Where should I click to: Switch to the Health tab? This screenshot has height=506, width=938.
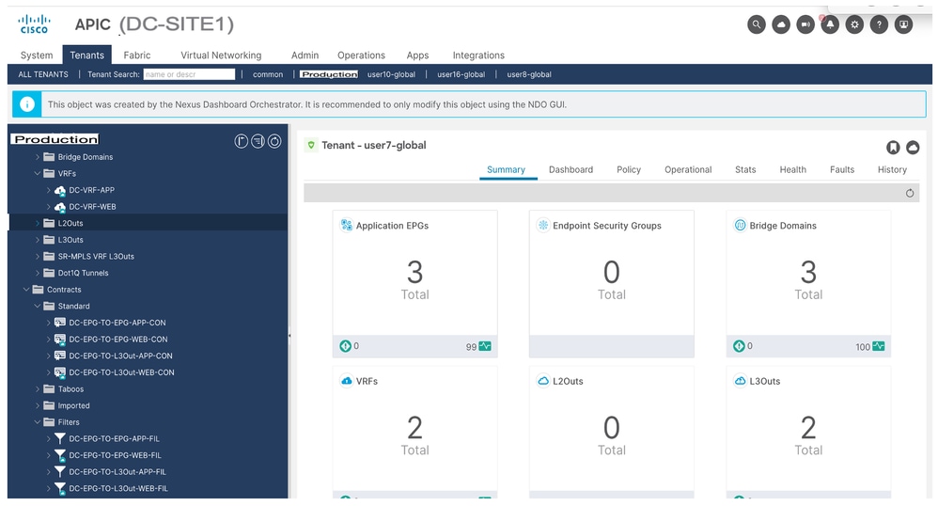pyautogui.click(x=792, y=170)
